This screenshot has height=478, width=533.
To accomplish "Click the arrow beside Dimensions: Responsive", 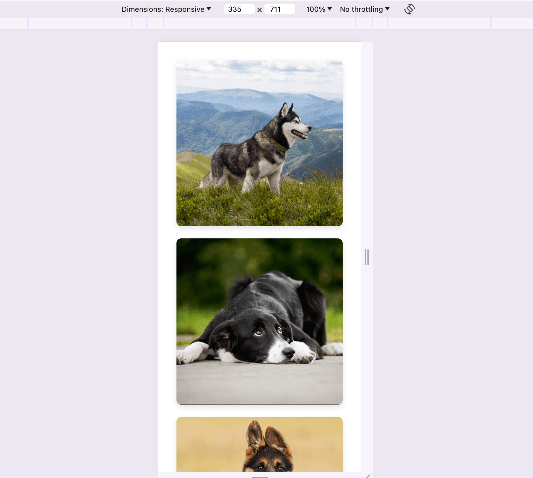I will pyautogui.click(x=209, y=9).
